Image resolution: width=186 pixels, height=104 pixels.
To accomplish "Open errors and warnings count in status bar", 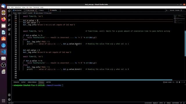I will click(11, 103).
